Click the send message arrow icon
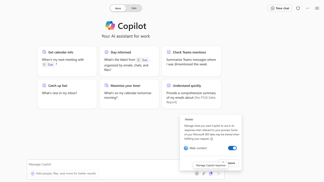 click(x=219, y=173)
